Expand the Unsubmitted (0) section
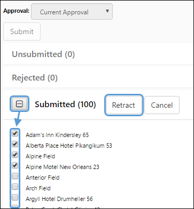The width and height of the screenshot is (194, 209). tap(43, 54)
